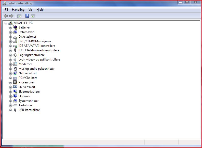202x148 pixels.
Task: Expand the Modemer node
Action: pos(10,64)
